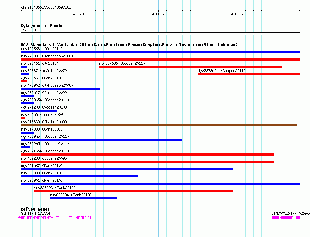Click the dgv535n27 (Itsara2009) label

(x=44, y=93)
